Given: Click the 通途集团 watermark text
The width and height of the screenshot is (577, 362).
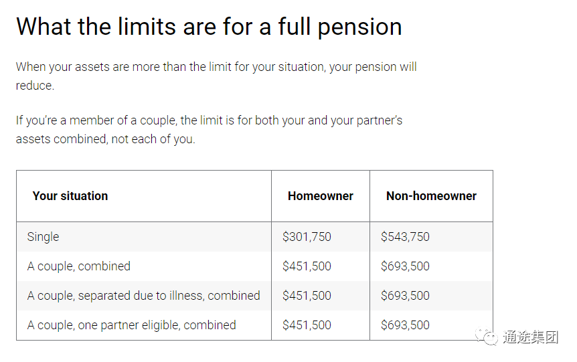Looking at the screenshot, I should (530, 337).
